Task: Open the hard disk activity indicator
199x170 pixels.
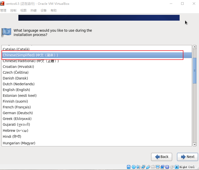Action: 128,167
